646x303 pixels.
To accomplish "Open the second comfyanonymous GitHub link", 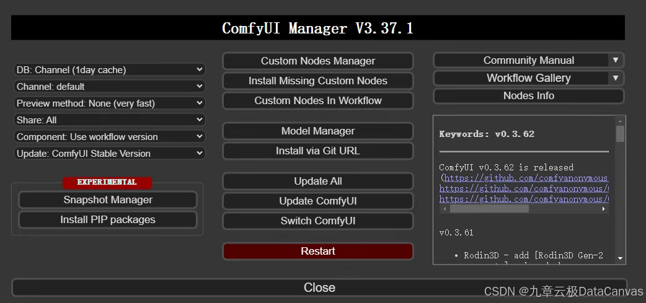I will [524, 188].
